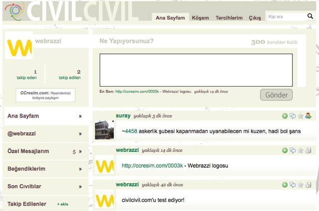Expand the Ana Sayfam sidebar chevron
The height and width of the screenshot is (211, 319).
point(80,116)
